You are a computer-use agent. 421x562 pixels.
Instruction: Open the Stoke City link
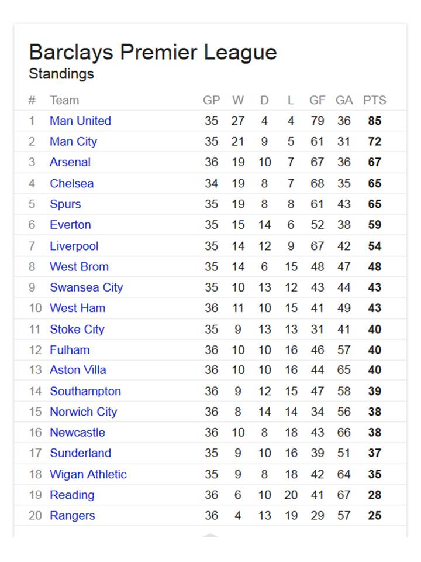77,329
